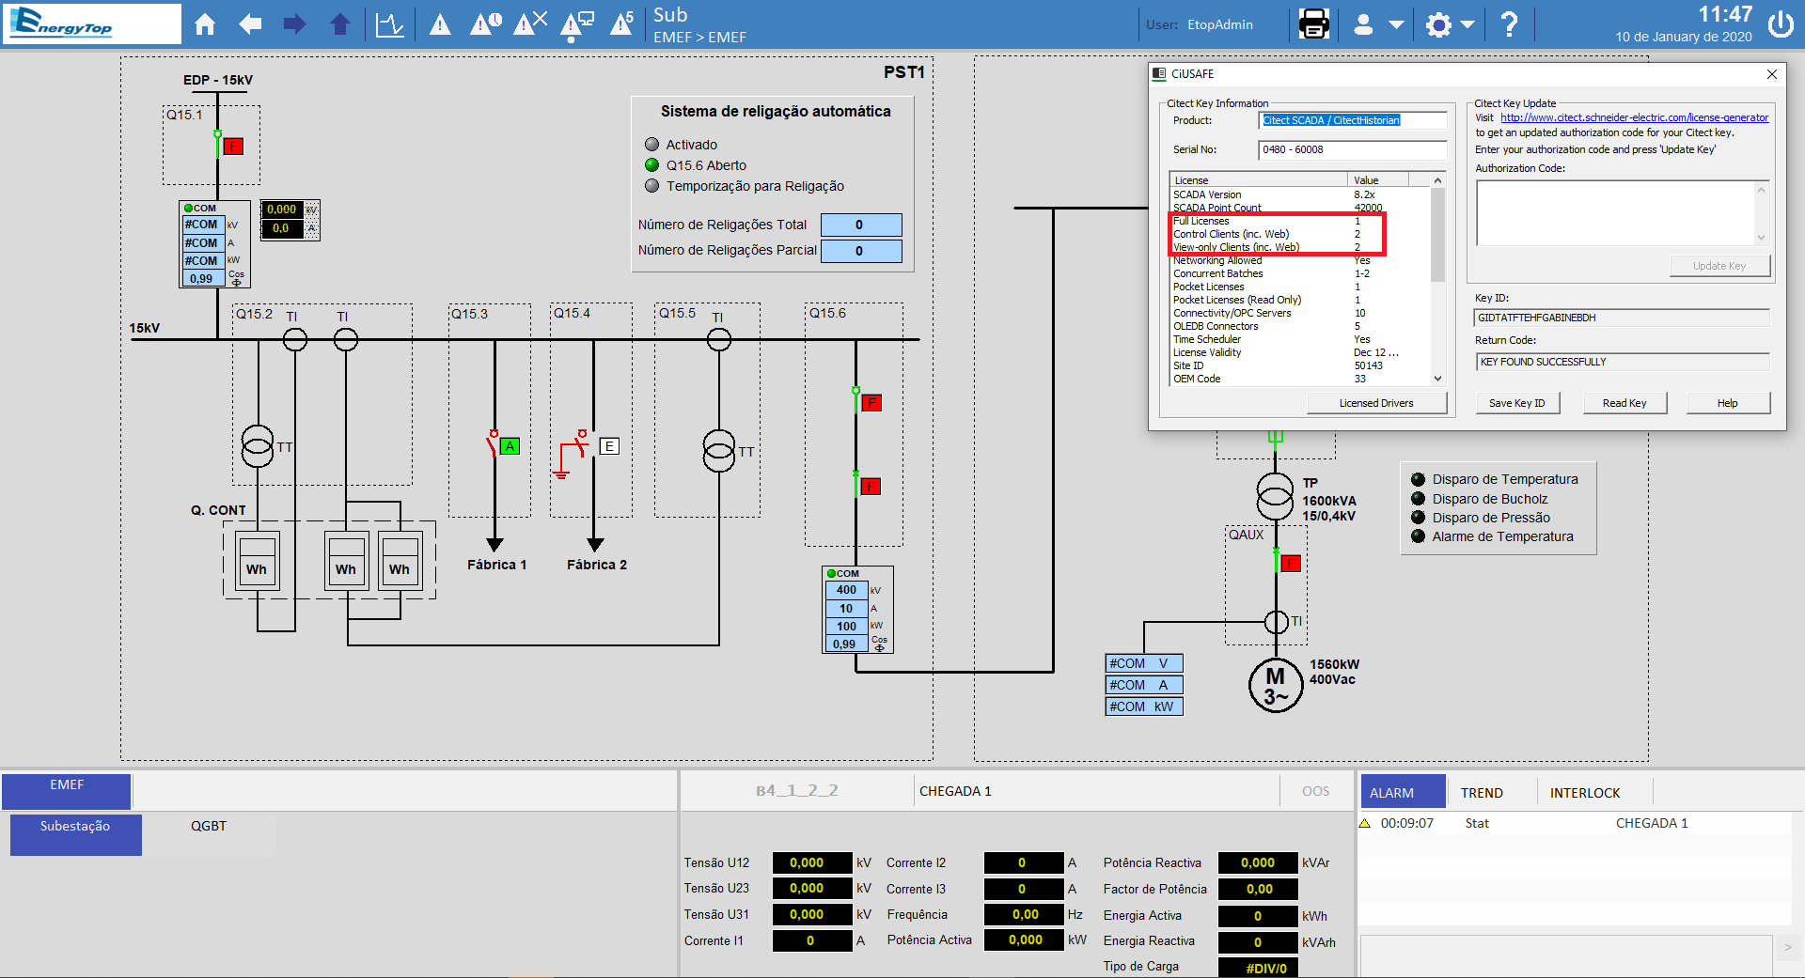Navigate back with the left arrow
1805x978 pixels.
coord(250,24)
